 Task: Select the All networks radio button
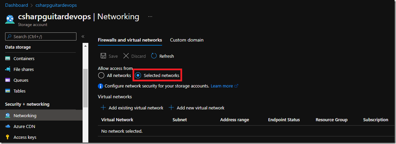(x=101, y=75)
